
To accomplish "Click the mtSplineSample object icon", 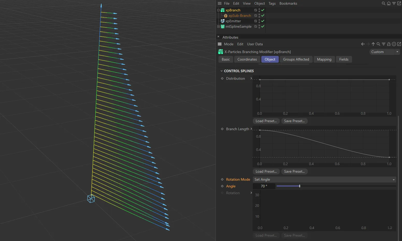I will click(222, 26).
